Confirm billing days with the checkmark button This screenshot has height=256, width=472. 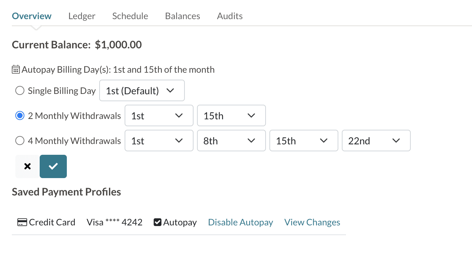[x=53, y=166]
